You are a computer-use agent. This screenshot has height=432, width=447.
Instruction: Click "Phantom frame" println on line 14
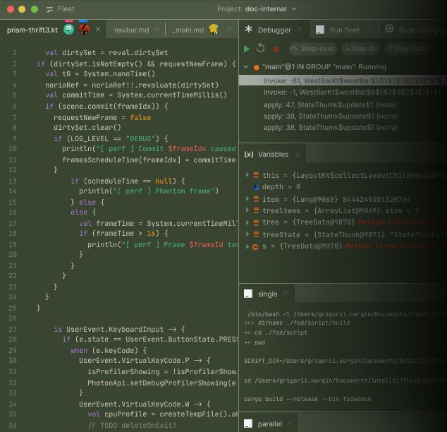pyautogui.click(x=149, y=191)
